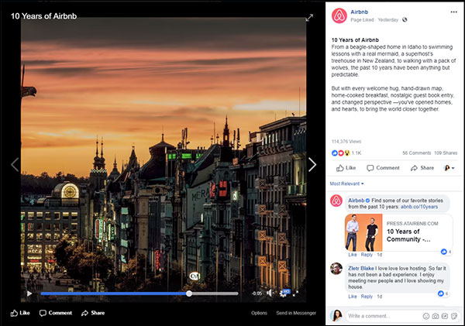
Task: Click your profile picture beside the comment box
Action: (336, 315)
